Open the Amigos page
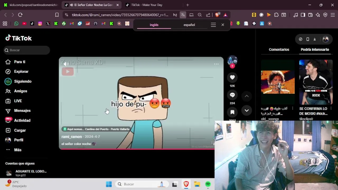 point(16,91)
